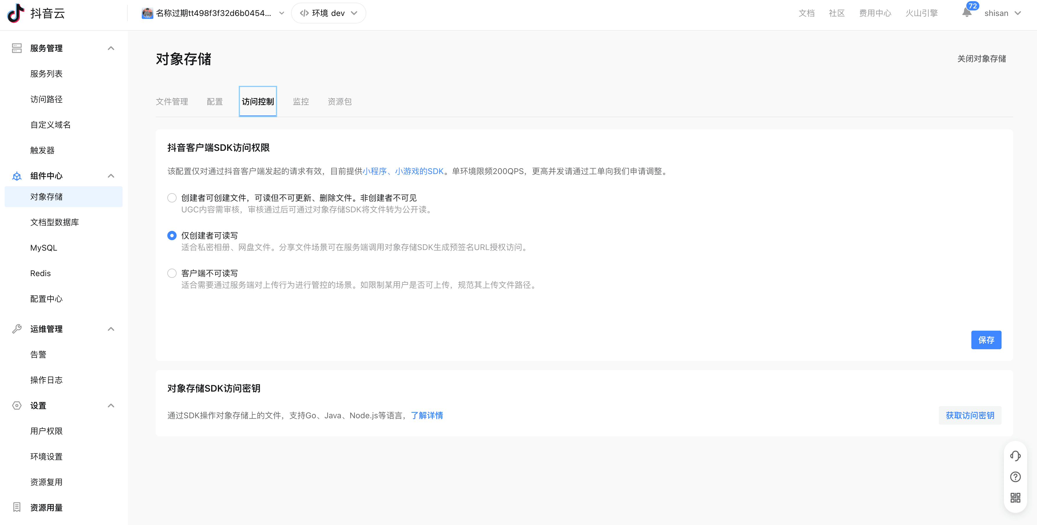Screen dimensions: 1037x525
Task: Open 火山引擎 in the top navigation
Action: [x=921, y=13]
